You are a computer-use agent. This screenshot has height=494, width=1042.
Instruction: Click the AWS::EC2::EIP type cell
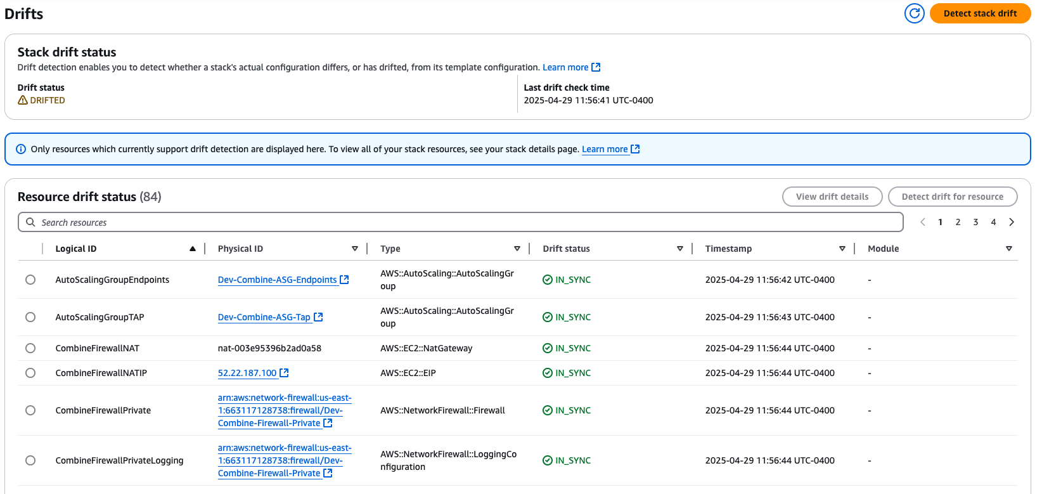tap(408, 373)
